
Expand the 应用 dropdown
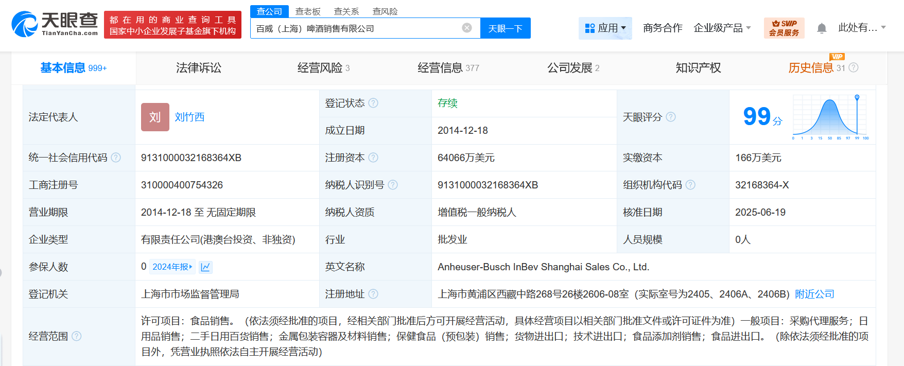click(605, 28)
